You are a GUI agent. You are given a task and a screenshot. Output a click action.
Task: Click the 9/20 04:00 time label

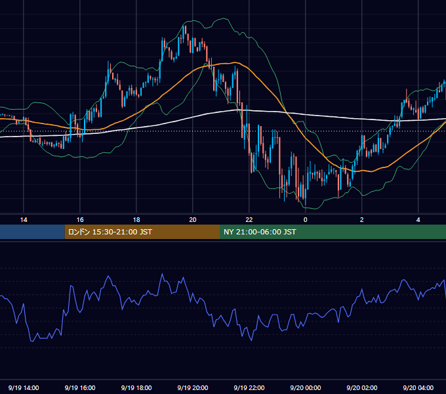tap(418, 387)
